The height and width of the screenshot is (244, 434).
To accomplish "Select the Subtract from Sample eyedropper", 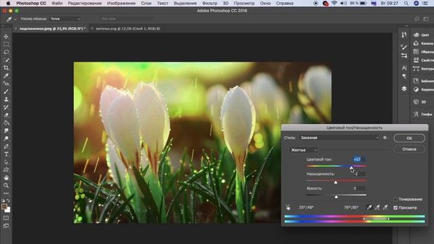I will [x=385, y=207].
